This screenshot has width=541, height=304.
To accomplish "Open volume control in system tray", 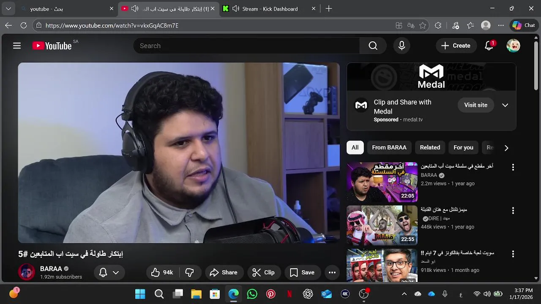I will (x=487, y=294).
